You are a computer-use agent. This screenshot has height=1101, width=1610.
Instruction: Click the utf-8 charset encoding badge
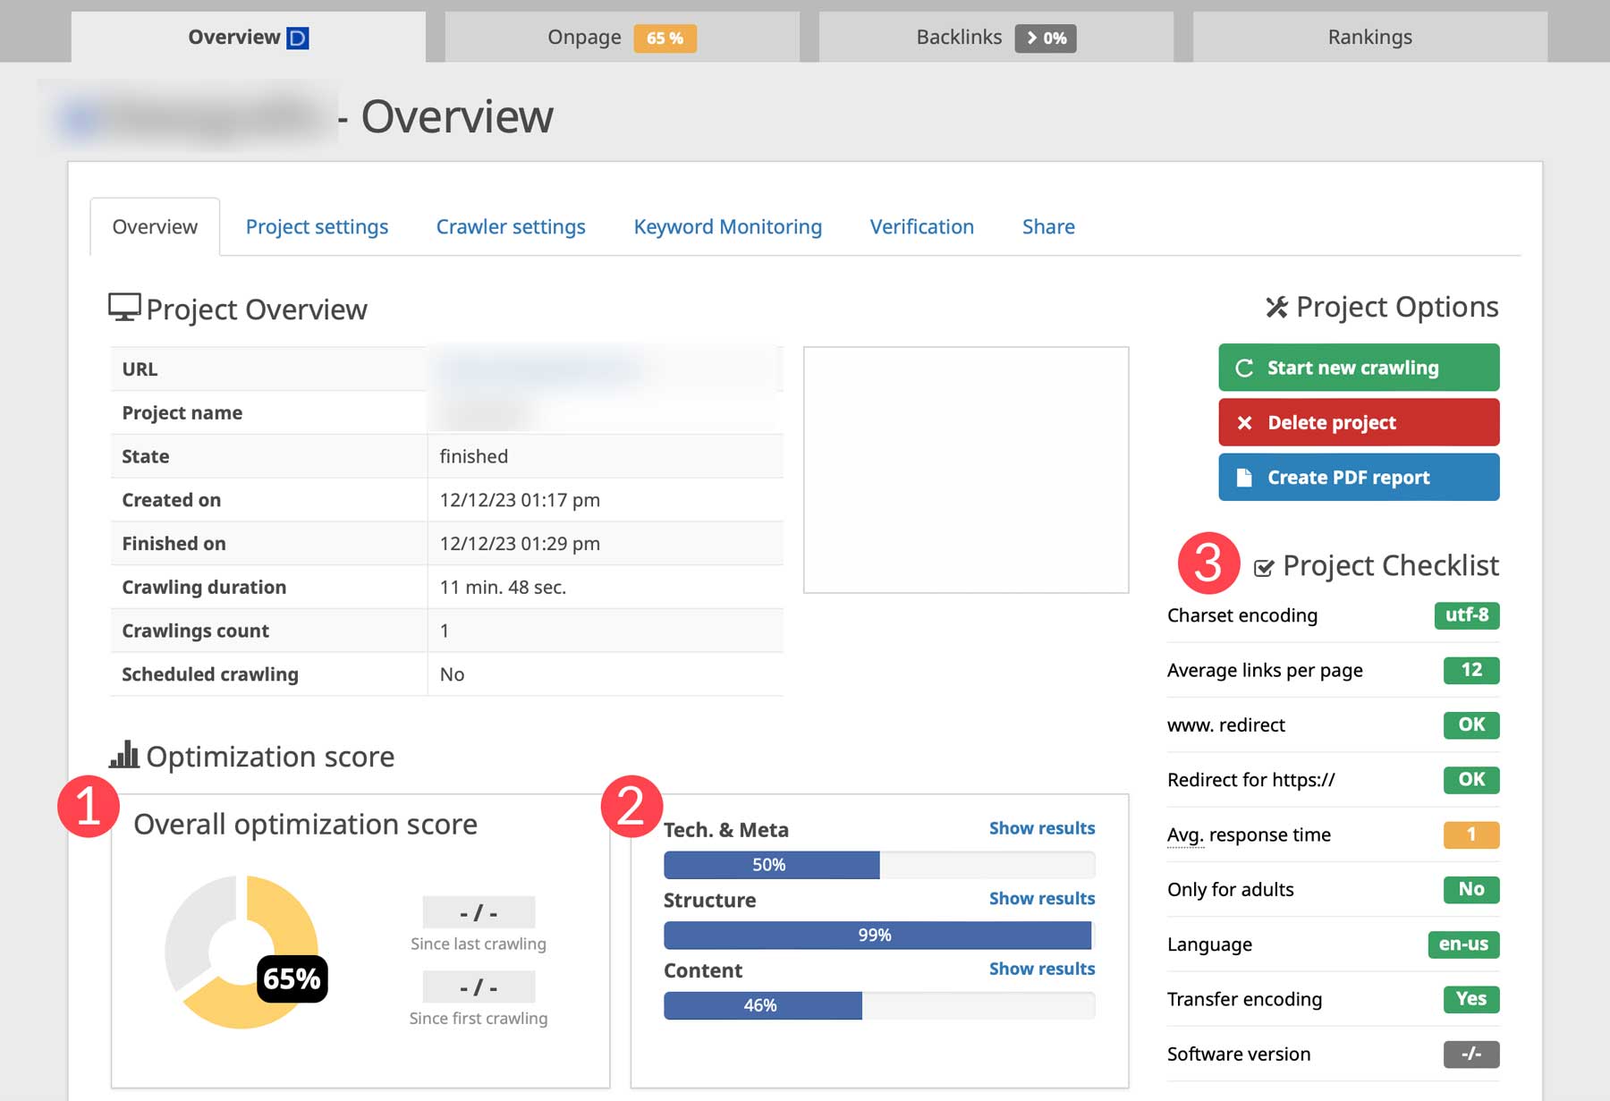click(1466, 615)
